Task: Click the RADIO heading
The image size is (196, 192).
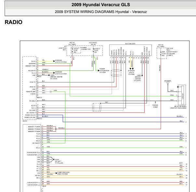Action: 14,22
